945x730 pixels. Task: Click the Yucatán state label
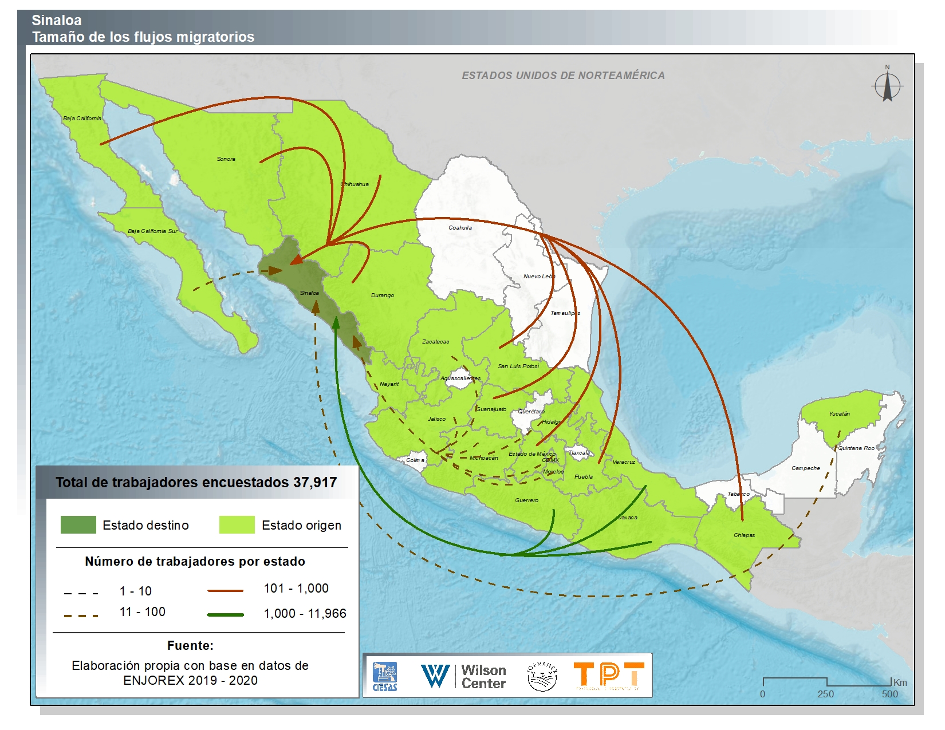coord(839,413)
